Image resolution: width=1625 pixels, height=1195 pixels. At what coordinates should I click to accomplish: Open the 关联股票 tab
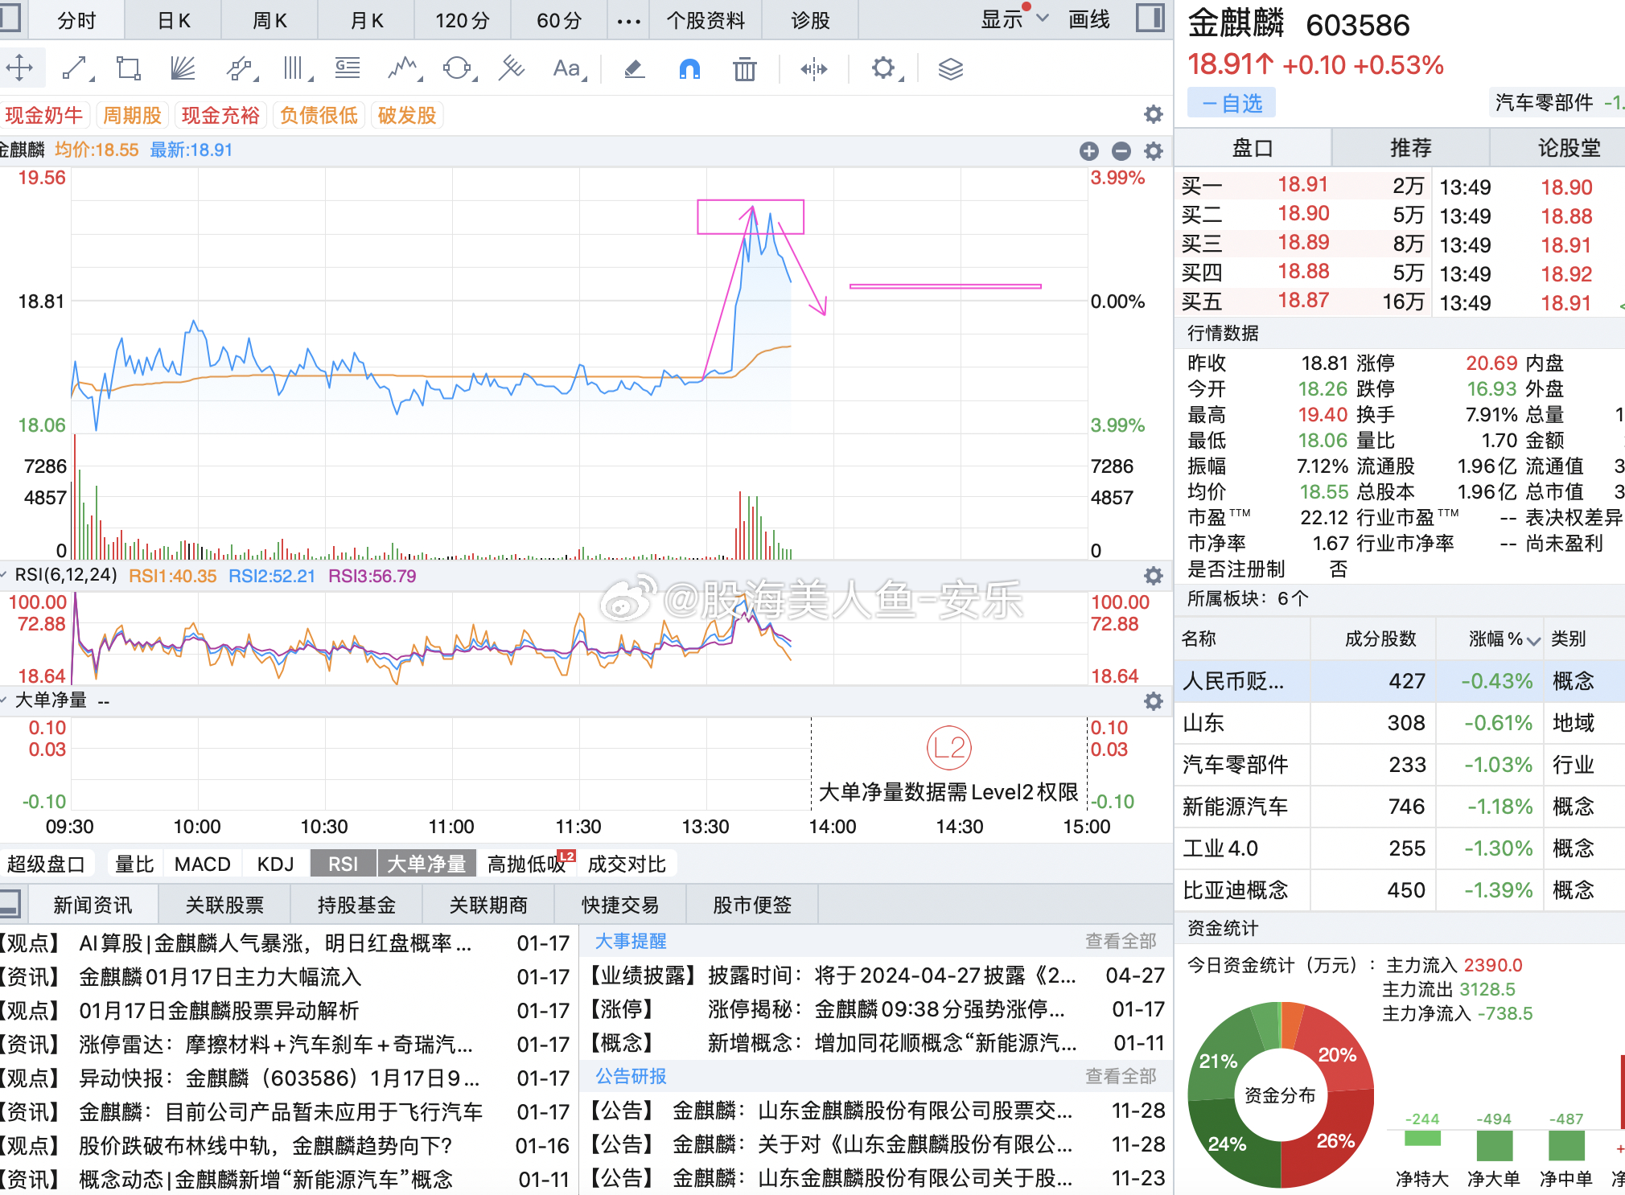pos(224,905)
